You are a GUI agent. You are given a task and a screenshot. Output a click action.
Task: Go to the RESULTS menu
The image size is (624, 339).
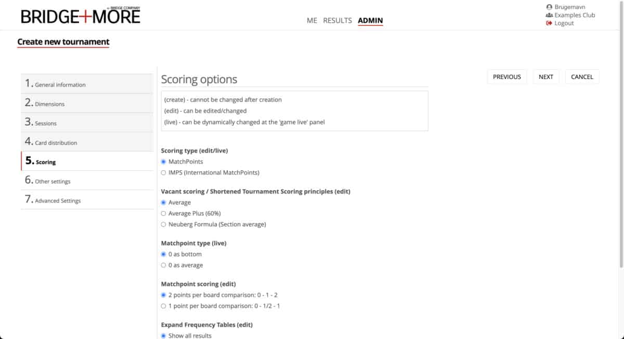click(337, 21)
